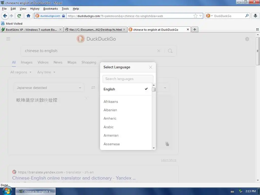Screen dimensions: 260x195
Task: Select the Images results tab
Action: [x=26, y=62]
